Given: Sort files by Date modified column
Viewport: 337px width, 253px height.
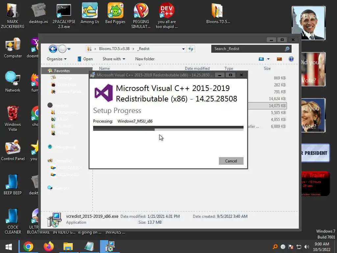Looking at the screenshot, I should [x=197, y=69].
